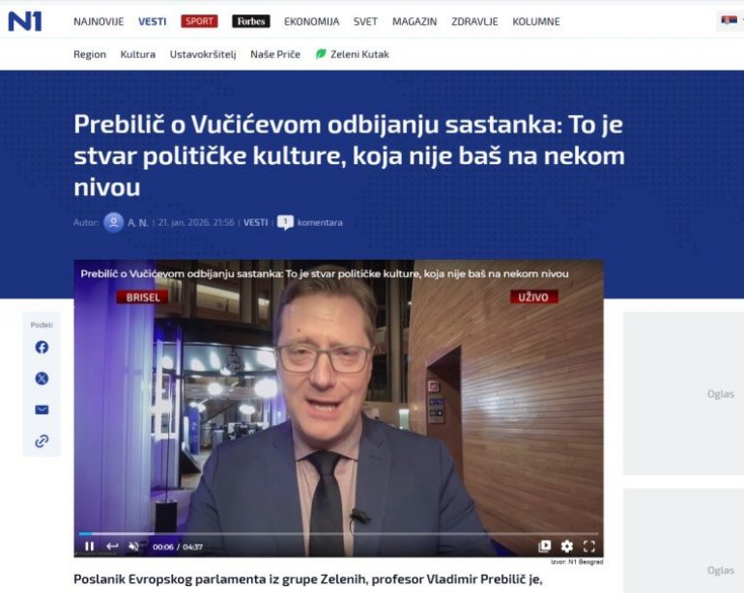Open the Forbes section

click(251, 21)
